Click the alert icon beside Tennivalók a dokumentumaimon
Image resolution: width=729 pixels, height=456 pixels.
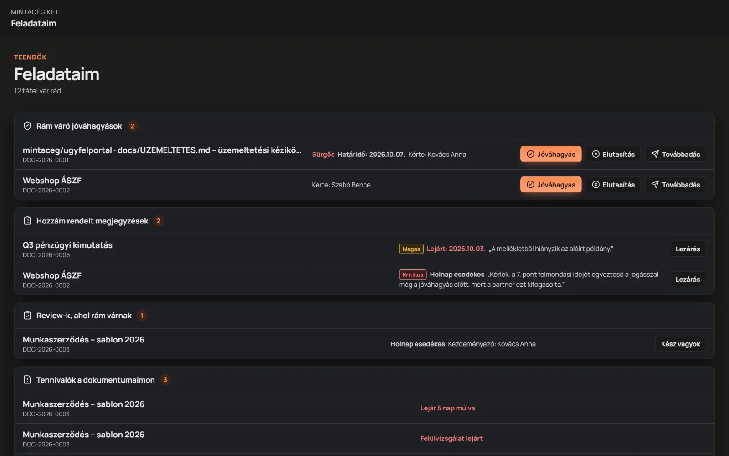point(27,380)
